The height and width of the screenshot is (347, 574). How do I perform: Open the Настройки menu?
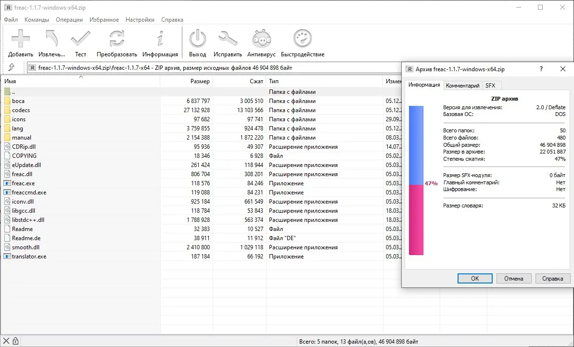tap(140, 20)
